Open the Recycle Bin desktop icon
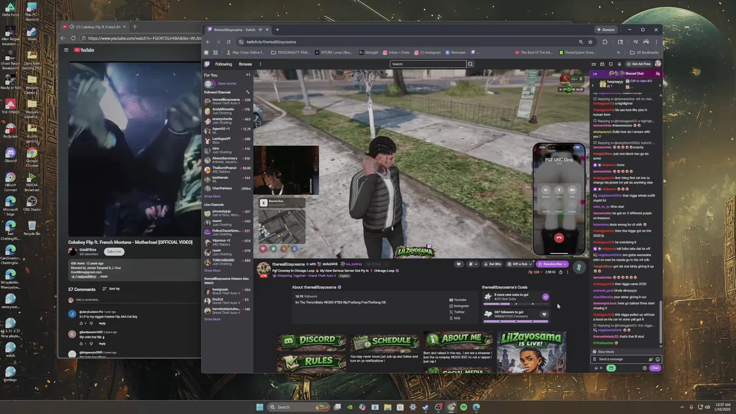The width and height of the screenshot is (736, 414). click(32, 227)
